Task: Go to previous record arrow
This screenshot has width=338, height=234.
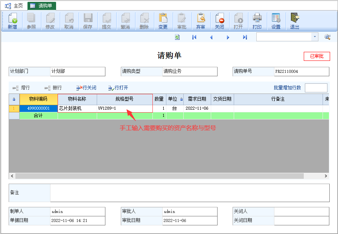Action: pos(211,38)
